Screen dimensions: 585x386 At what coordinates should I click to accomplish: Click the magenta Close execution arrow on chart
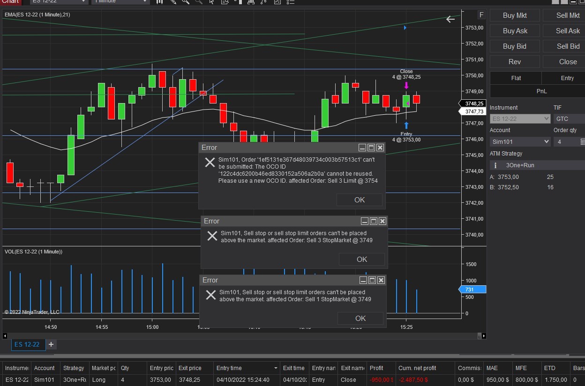coord(406,86)
